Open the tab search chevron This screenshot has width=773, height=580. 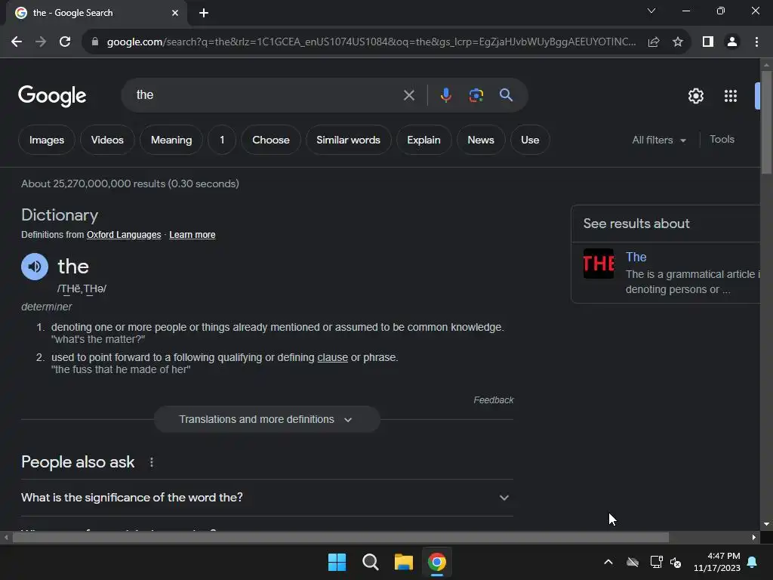pos(651,11)
